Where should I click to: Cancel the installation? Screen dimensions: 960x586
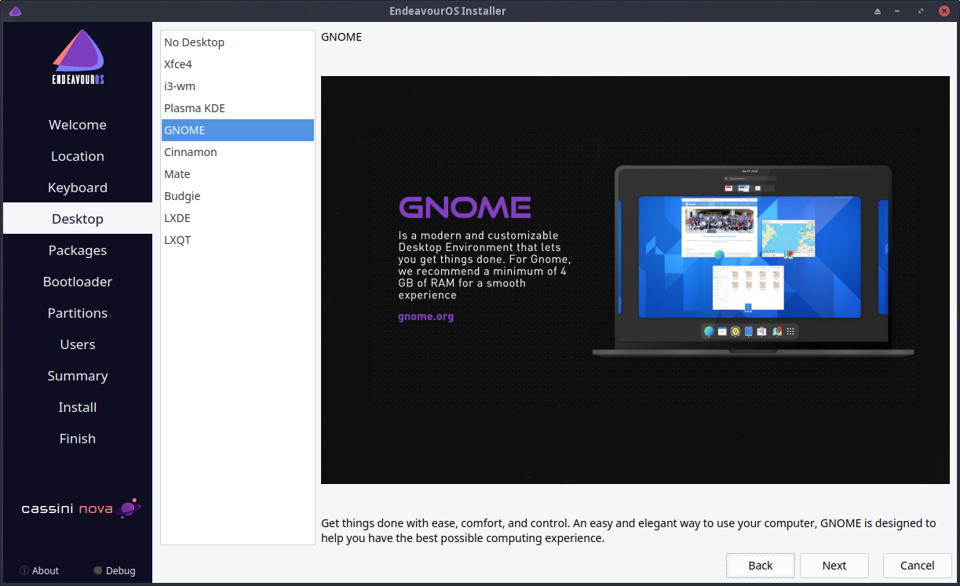917,566
